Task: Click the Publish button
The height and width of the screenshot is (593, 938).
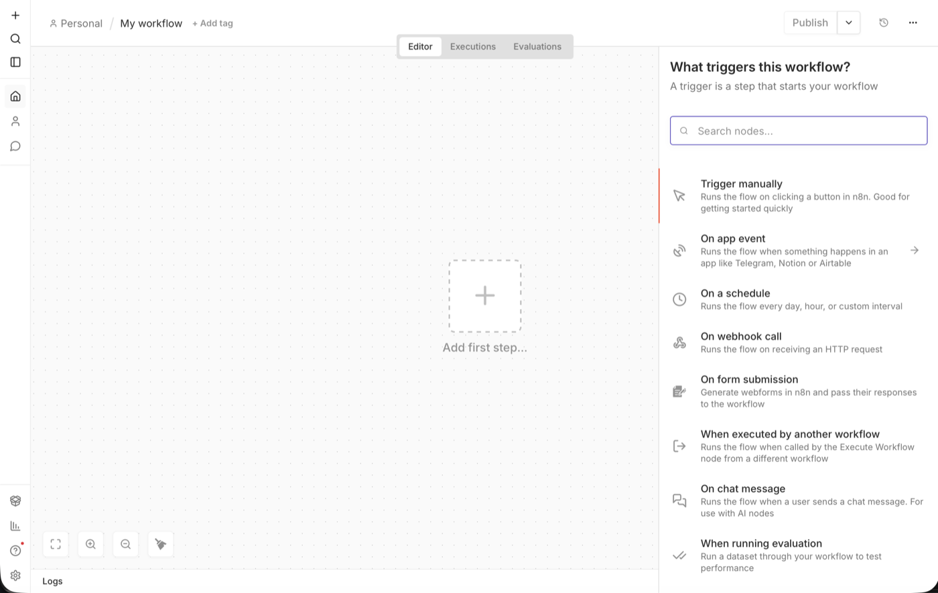Action: [x=810, y=23]
